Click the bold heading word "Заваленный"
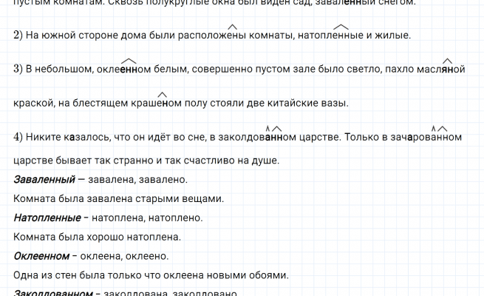 (x=44, y=180)
